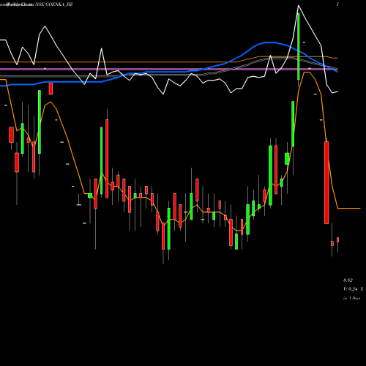This screenshot has height=366, width=366.
Task: Click the flat end of the orange moving-average line
Action: pos(349,209)
